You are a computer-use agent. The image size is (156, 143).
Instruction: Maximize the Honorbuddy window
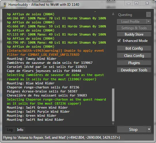click(x=136, y=3)
